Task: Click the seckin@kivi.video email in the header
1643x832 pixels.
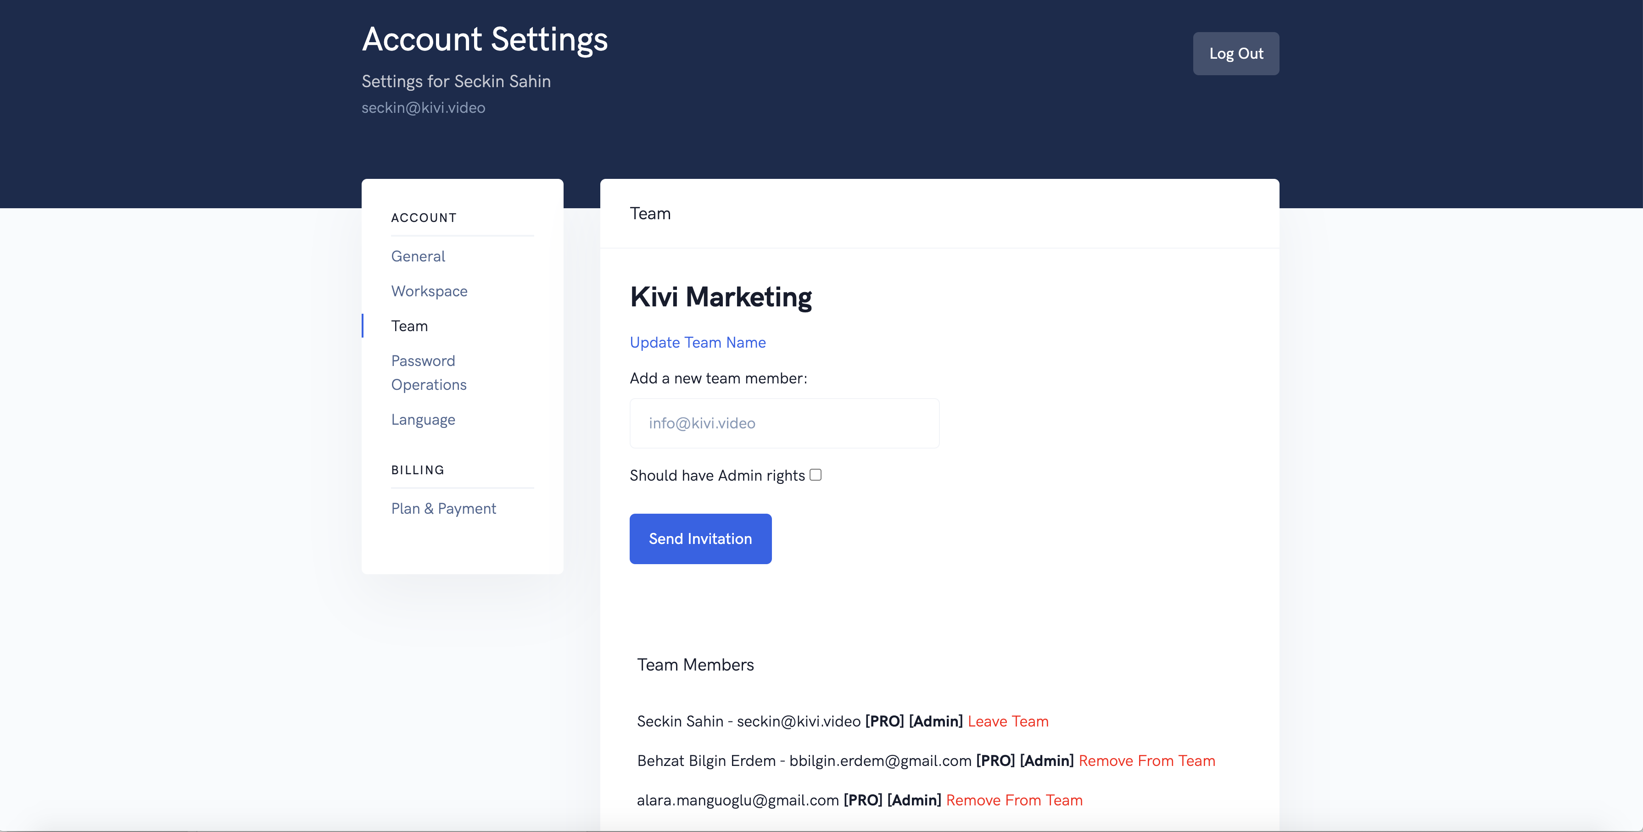Action: 423,108
